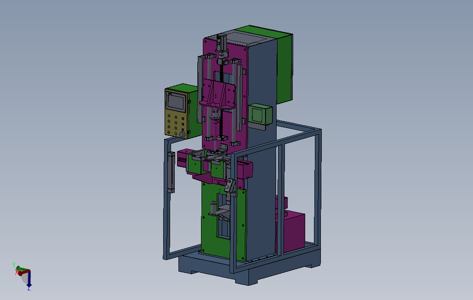Screen dimensions: 473x300
Task: Click the red X axis of the orientation triad
Action: click(23, 272)
